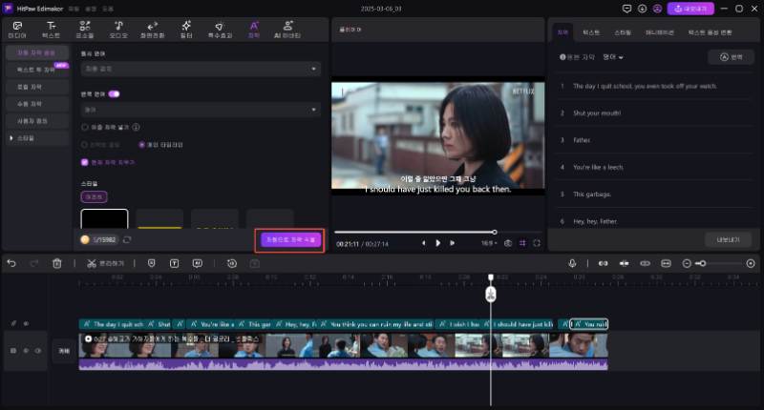The height and width of the screenshot is (410, 764).
Task: Click the purple Export (내보내기) button at top
Action: pyautogui.click(x=690, y=8)
